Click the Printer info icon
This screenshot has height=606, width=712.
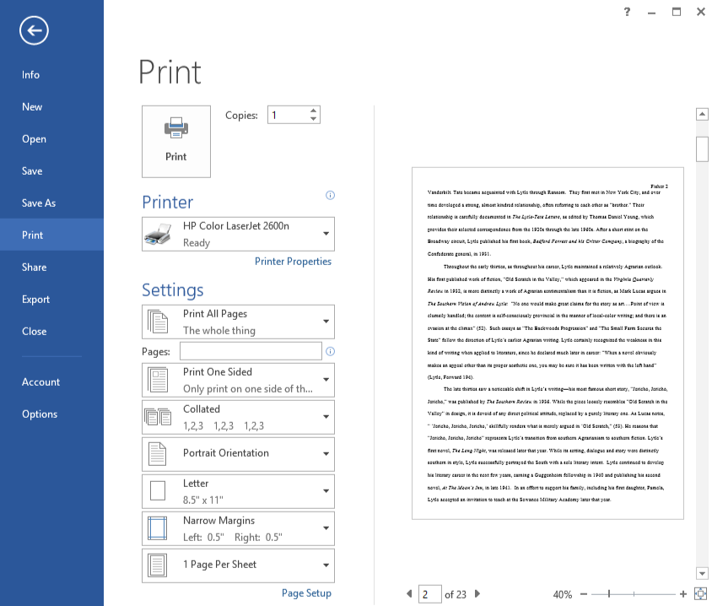click(330, 196)
